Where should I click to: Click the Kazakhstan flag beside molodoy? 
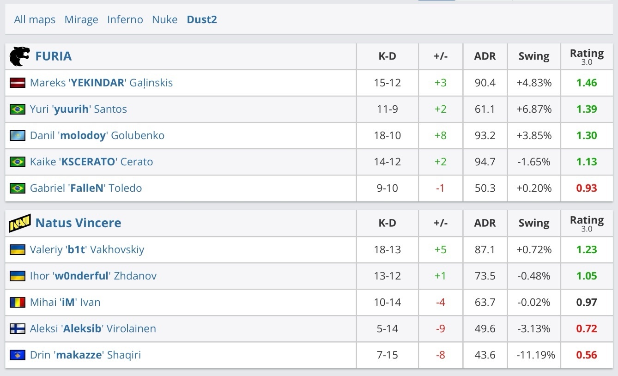tap(18, 136)
